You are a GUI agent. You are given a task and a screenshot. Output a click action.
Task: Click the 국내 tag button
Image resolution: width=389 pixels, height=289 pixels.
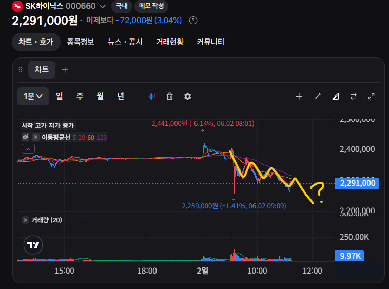[x=122, y=6]
